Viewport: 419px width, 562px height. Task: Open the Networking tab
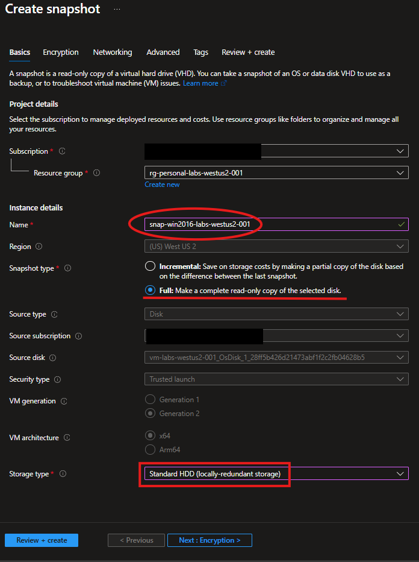113,52
